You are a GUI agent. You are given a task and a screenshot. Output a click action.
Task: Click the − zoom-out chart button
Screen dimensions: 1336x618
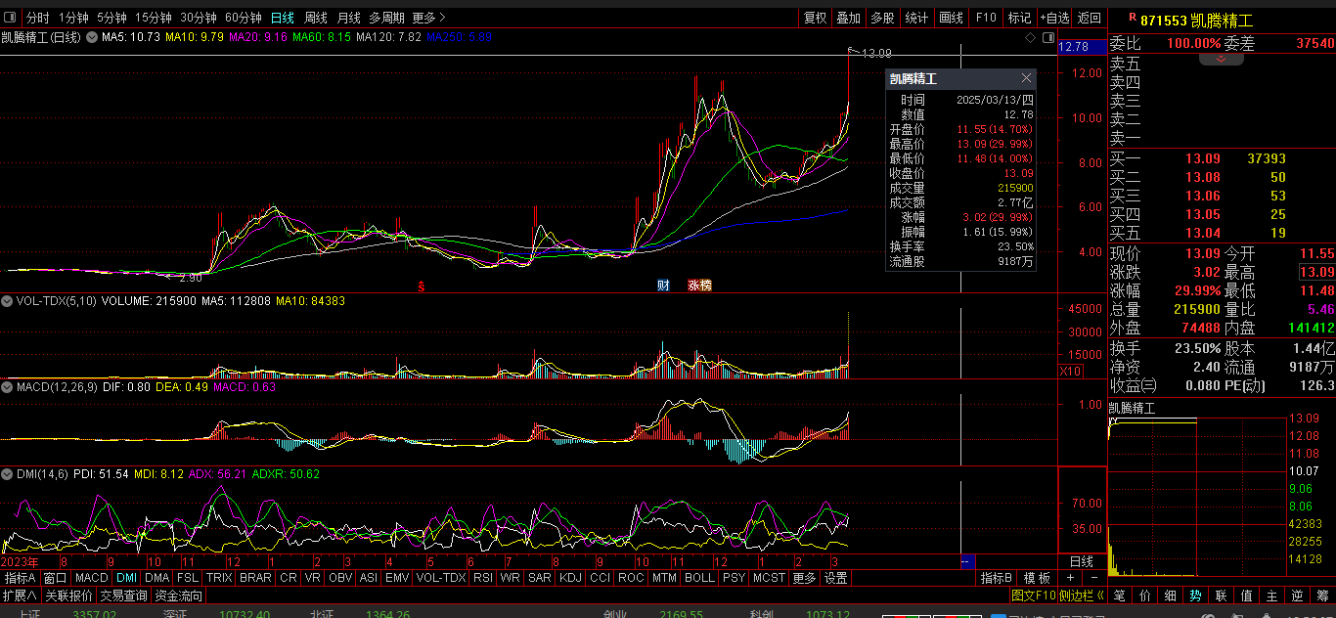coord(1093,578)
